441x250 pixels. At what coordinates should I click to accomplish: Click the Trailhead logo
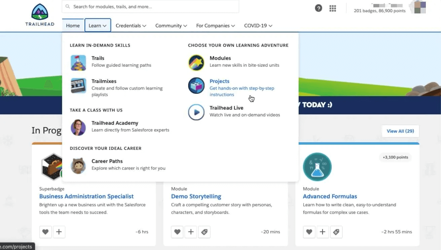(x=40, y=15)
